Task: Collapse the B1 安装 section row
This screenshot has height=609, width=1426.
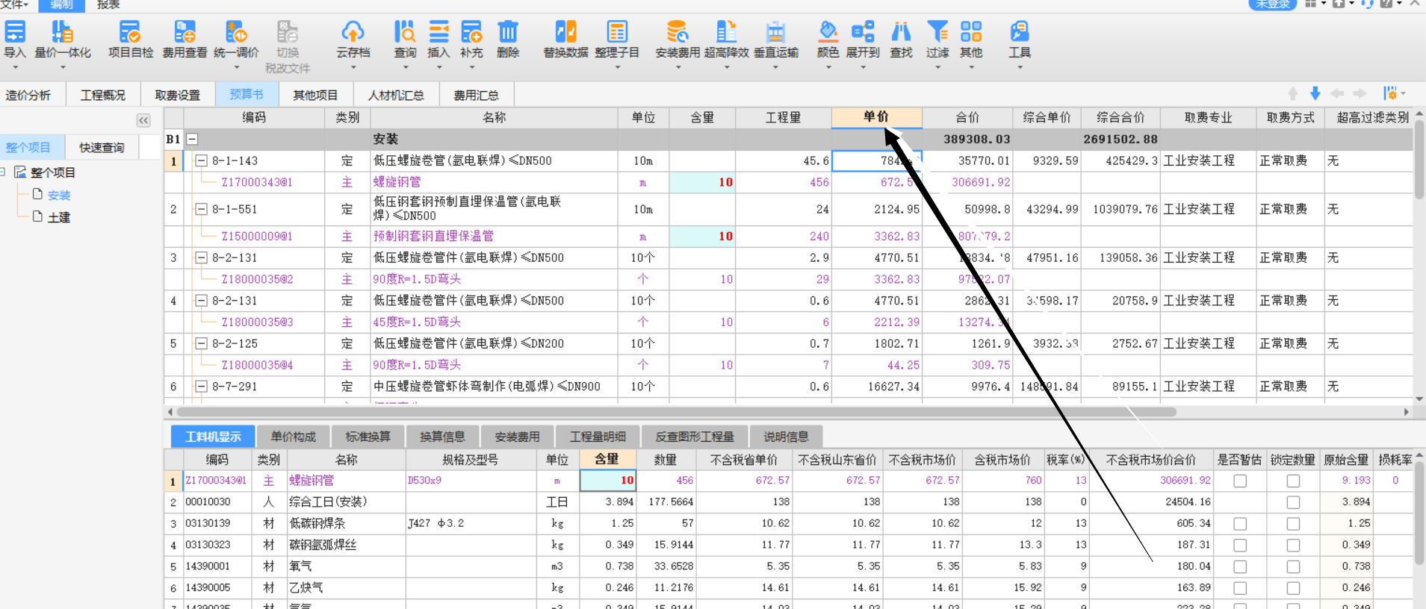Action: click(x=192, y=139)
